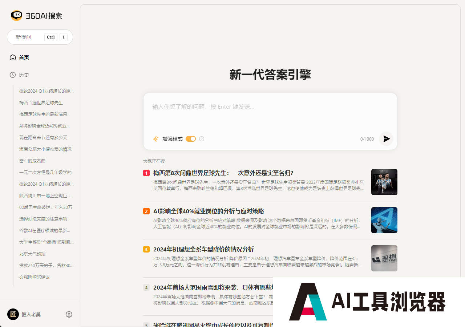Click the 匠人老吴 user avatar
465x327 pixels.
(13, 314)
